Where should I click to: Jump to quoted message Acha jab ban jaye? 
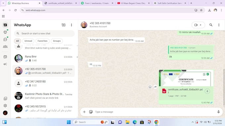point(191,49)
